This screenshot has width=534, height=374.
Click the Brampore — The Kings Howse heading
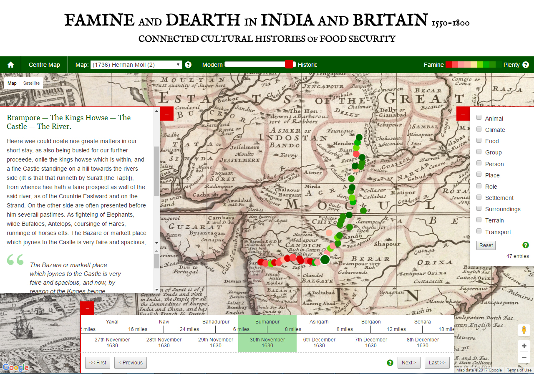coord(69,122)
